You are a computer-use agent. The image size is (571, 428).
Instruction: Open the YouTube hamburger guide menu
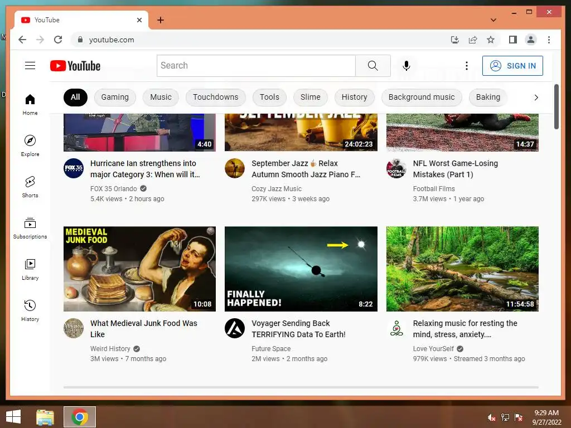[x=30, y=66]
